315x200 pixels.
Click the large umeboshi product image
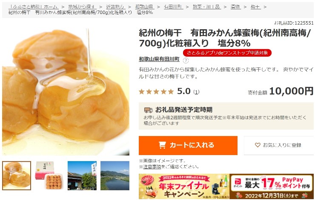pos(66,92)
